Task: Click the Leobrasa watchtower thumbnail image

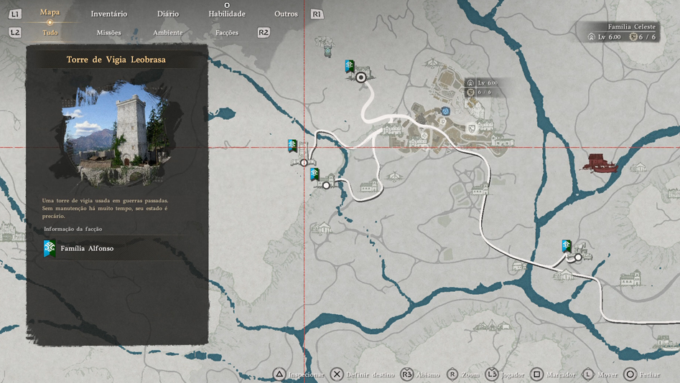Action: click(117, 133)
